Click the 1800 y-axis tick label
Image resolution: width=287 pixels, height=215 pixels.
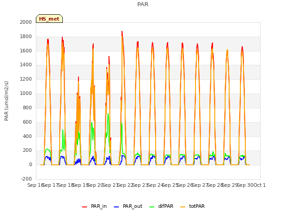tap(26, 37)
